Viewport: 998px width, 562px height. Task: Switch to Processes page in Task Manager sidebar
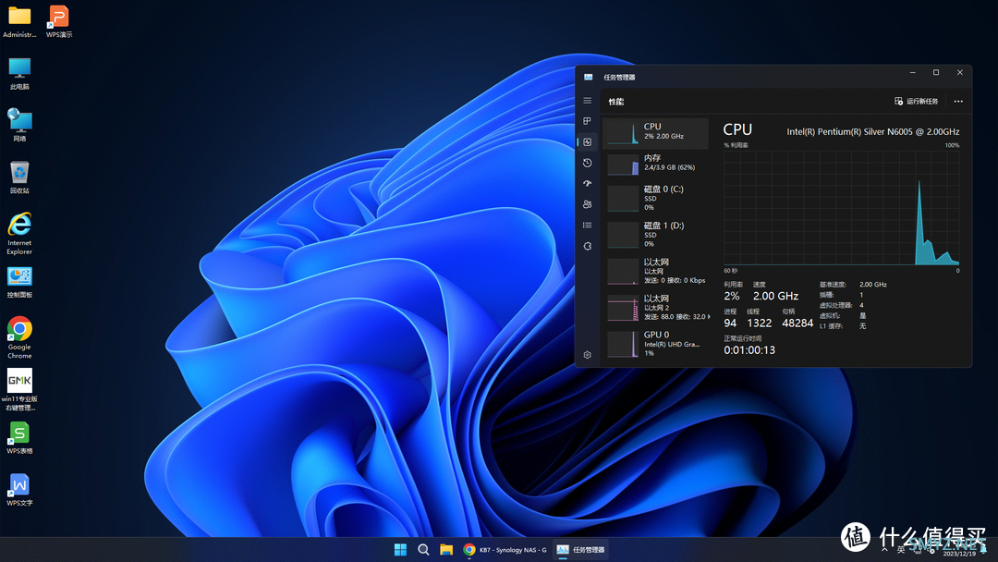pyautogui.click(x=588, y=121)
